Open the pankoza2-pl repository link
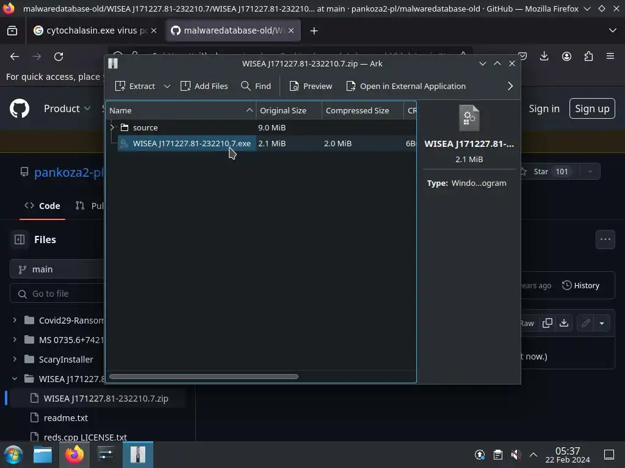 point(68,172)
